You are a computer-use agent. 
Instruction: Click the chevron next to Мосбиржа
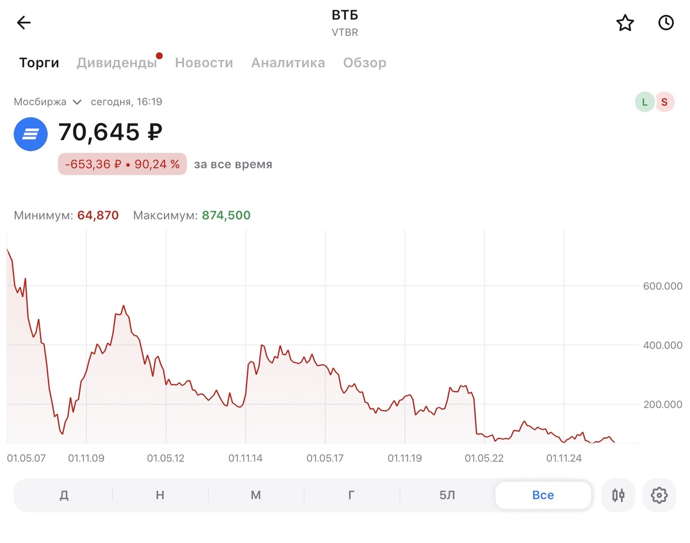[77, 102]
